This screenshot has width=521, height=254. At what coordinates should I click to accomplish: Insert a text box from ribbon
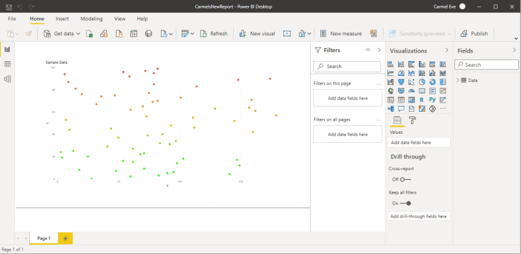pyautogui.click(x=287, y=34)
